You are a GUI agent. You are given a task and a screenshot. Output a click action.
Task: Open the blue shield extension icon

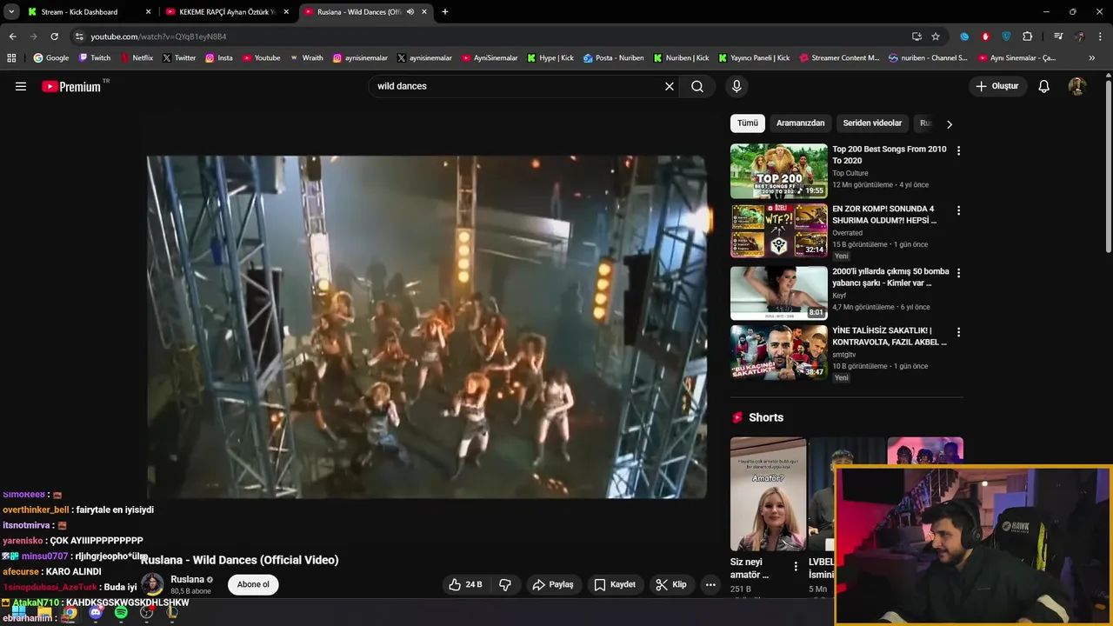(x=1006, y=37)
